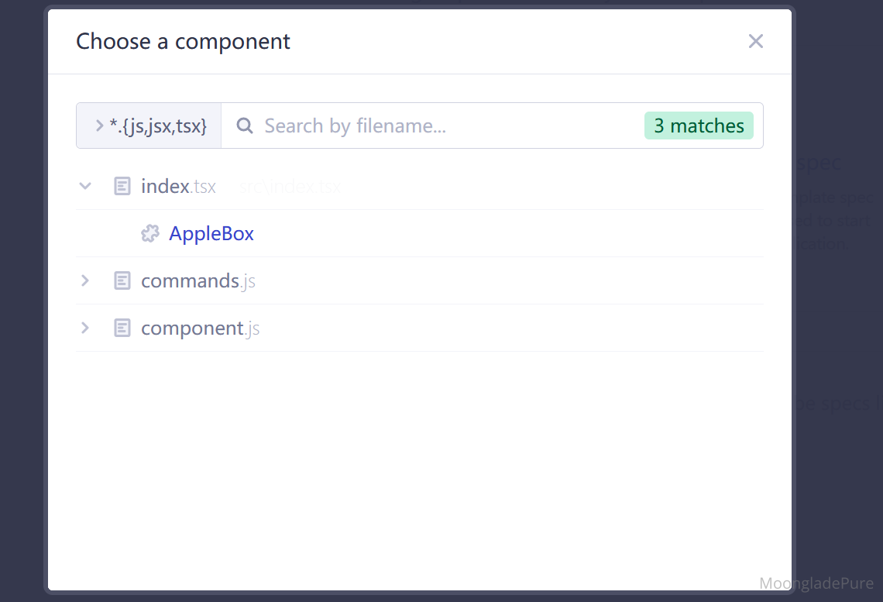Choose the AppleBox component
Image resolution: width=883 pixels, height=602 pixels.
(211, 234)
